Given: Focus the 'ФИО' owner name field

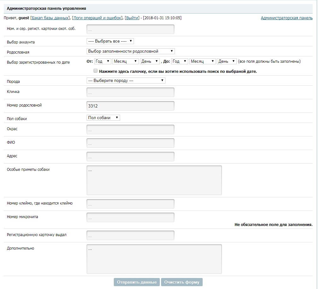Looking at the screenshot, I should 130,143.
